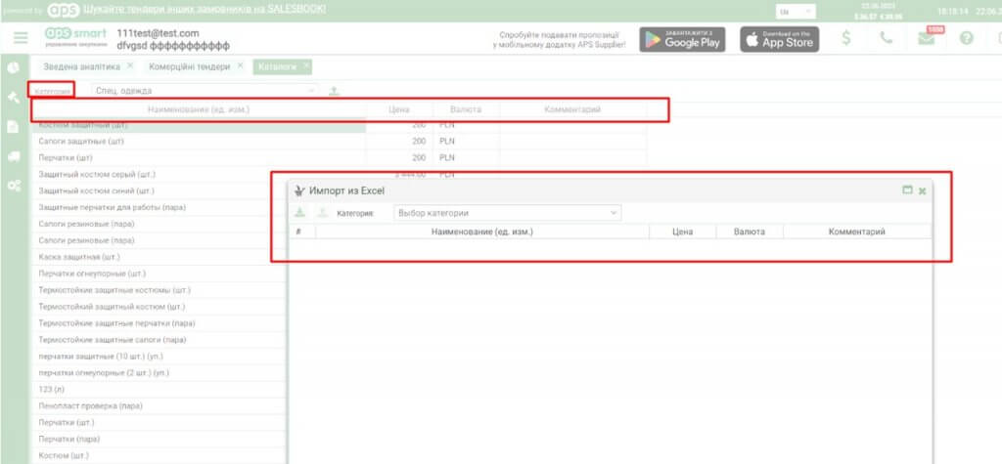Switch to the Комерційні тендери tab
1002x464 pixels.
[x=190, y=66]
